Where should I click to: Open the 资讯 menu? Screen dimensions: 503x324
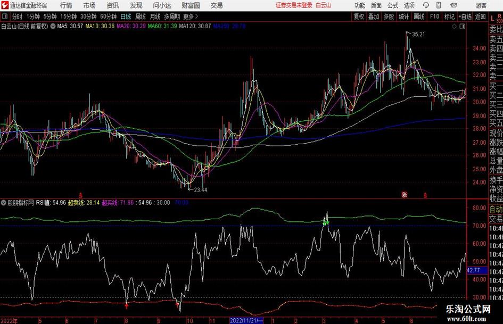(113, 5)
